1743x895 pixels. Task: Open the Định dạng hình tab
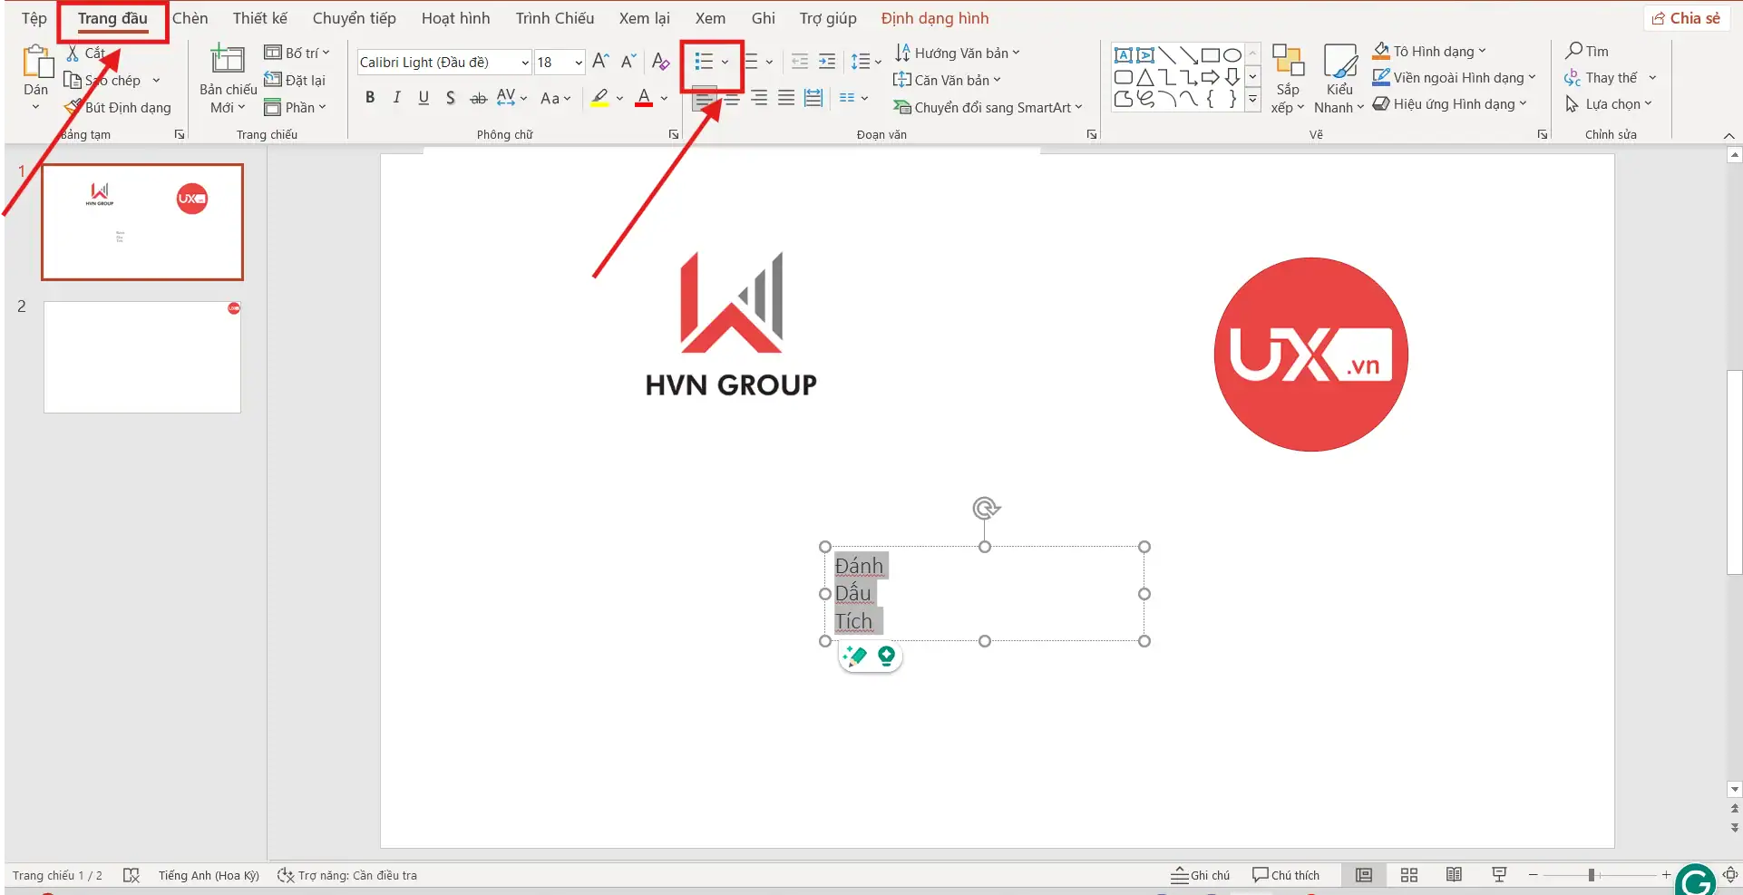(935, 18)
